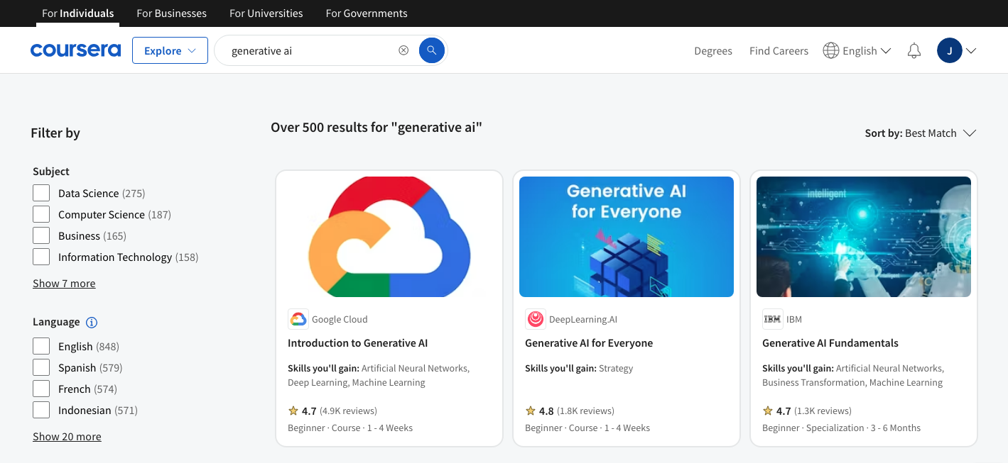Screen dimensions: 1008x463
Task: Click the blue search magnifier button
Action: 432,50
